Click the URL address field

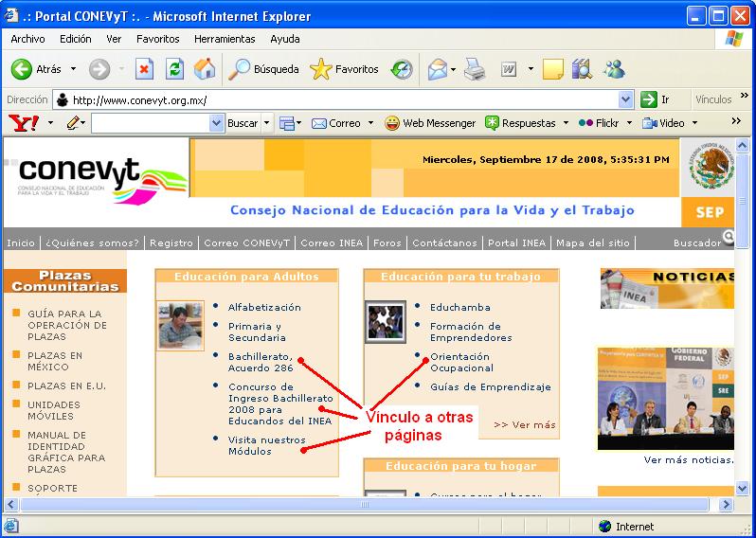[x=341, y=99]
